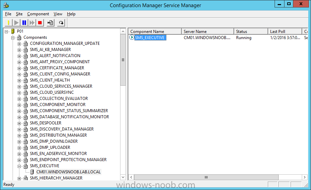
Task: Select SMS_AMT_PROXY_COMPONENT in tree
Action: [60, 62]
